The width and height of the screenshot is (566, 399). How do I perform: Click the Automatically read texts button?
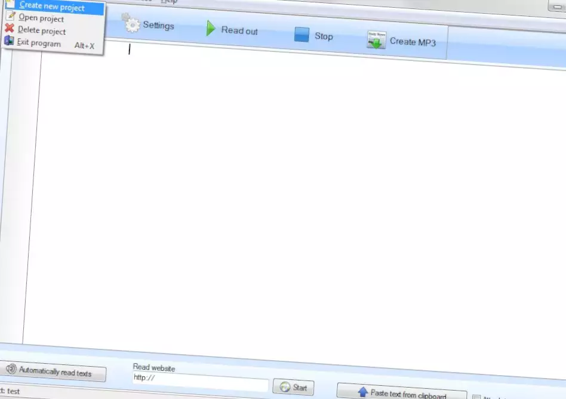pyautogui.click(x=53, y=372)
